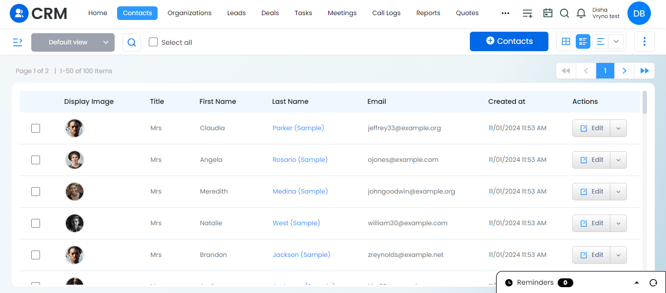This screenshot has height=293, width=666.
Task: Click Brandon's display image
Action: click(75, 255)
